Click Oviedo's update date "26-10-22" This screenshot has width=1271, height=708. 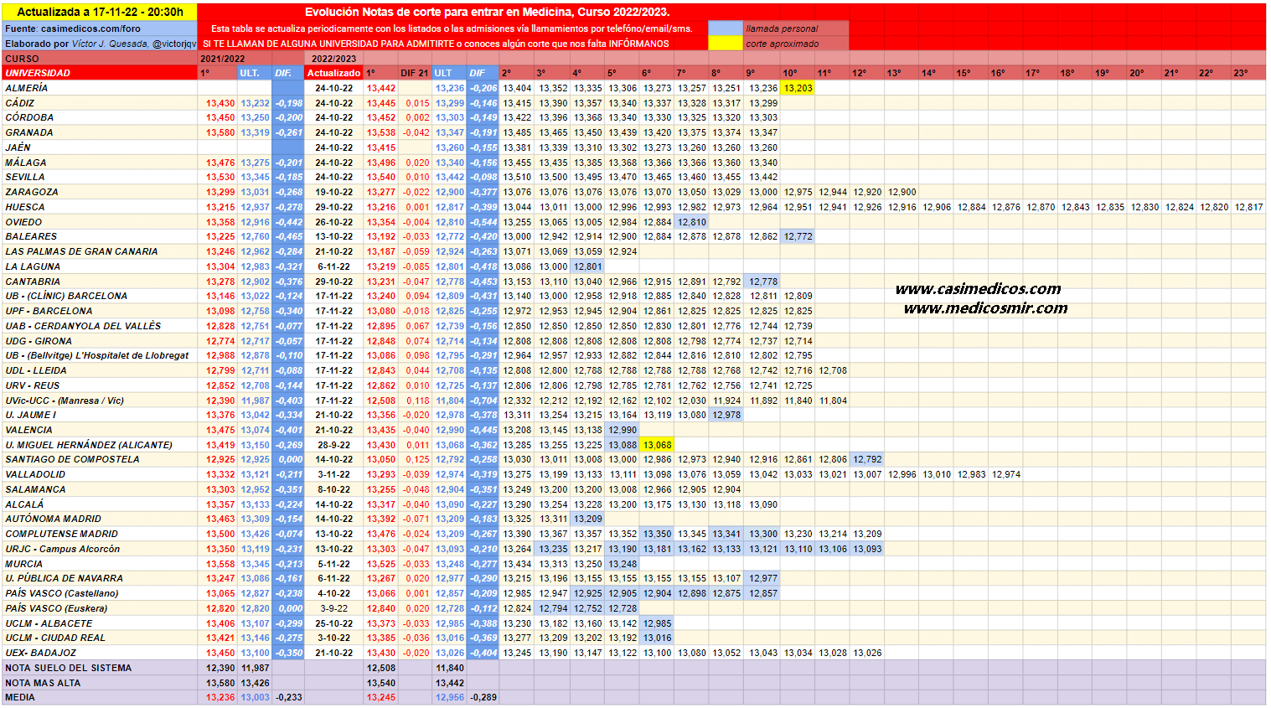pyautogui.click(x=333, y=222)
